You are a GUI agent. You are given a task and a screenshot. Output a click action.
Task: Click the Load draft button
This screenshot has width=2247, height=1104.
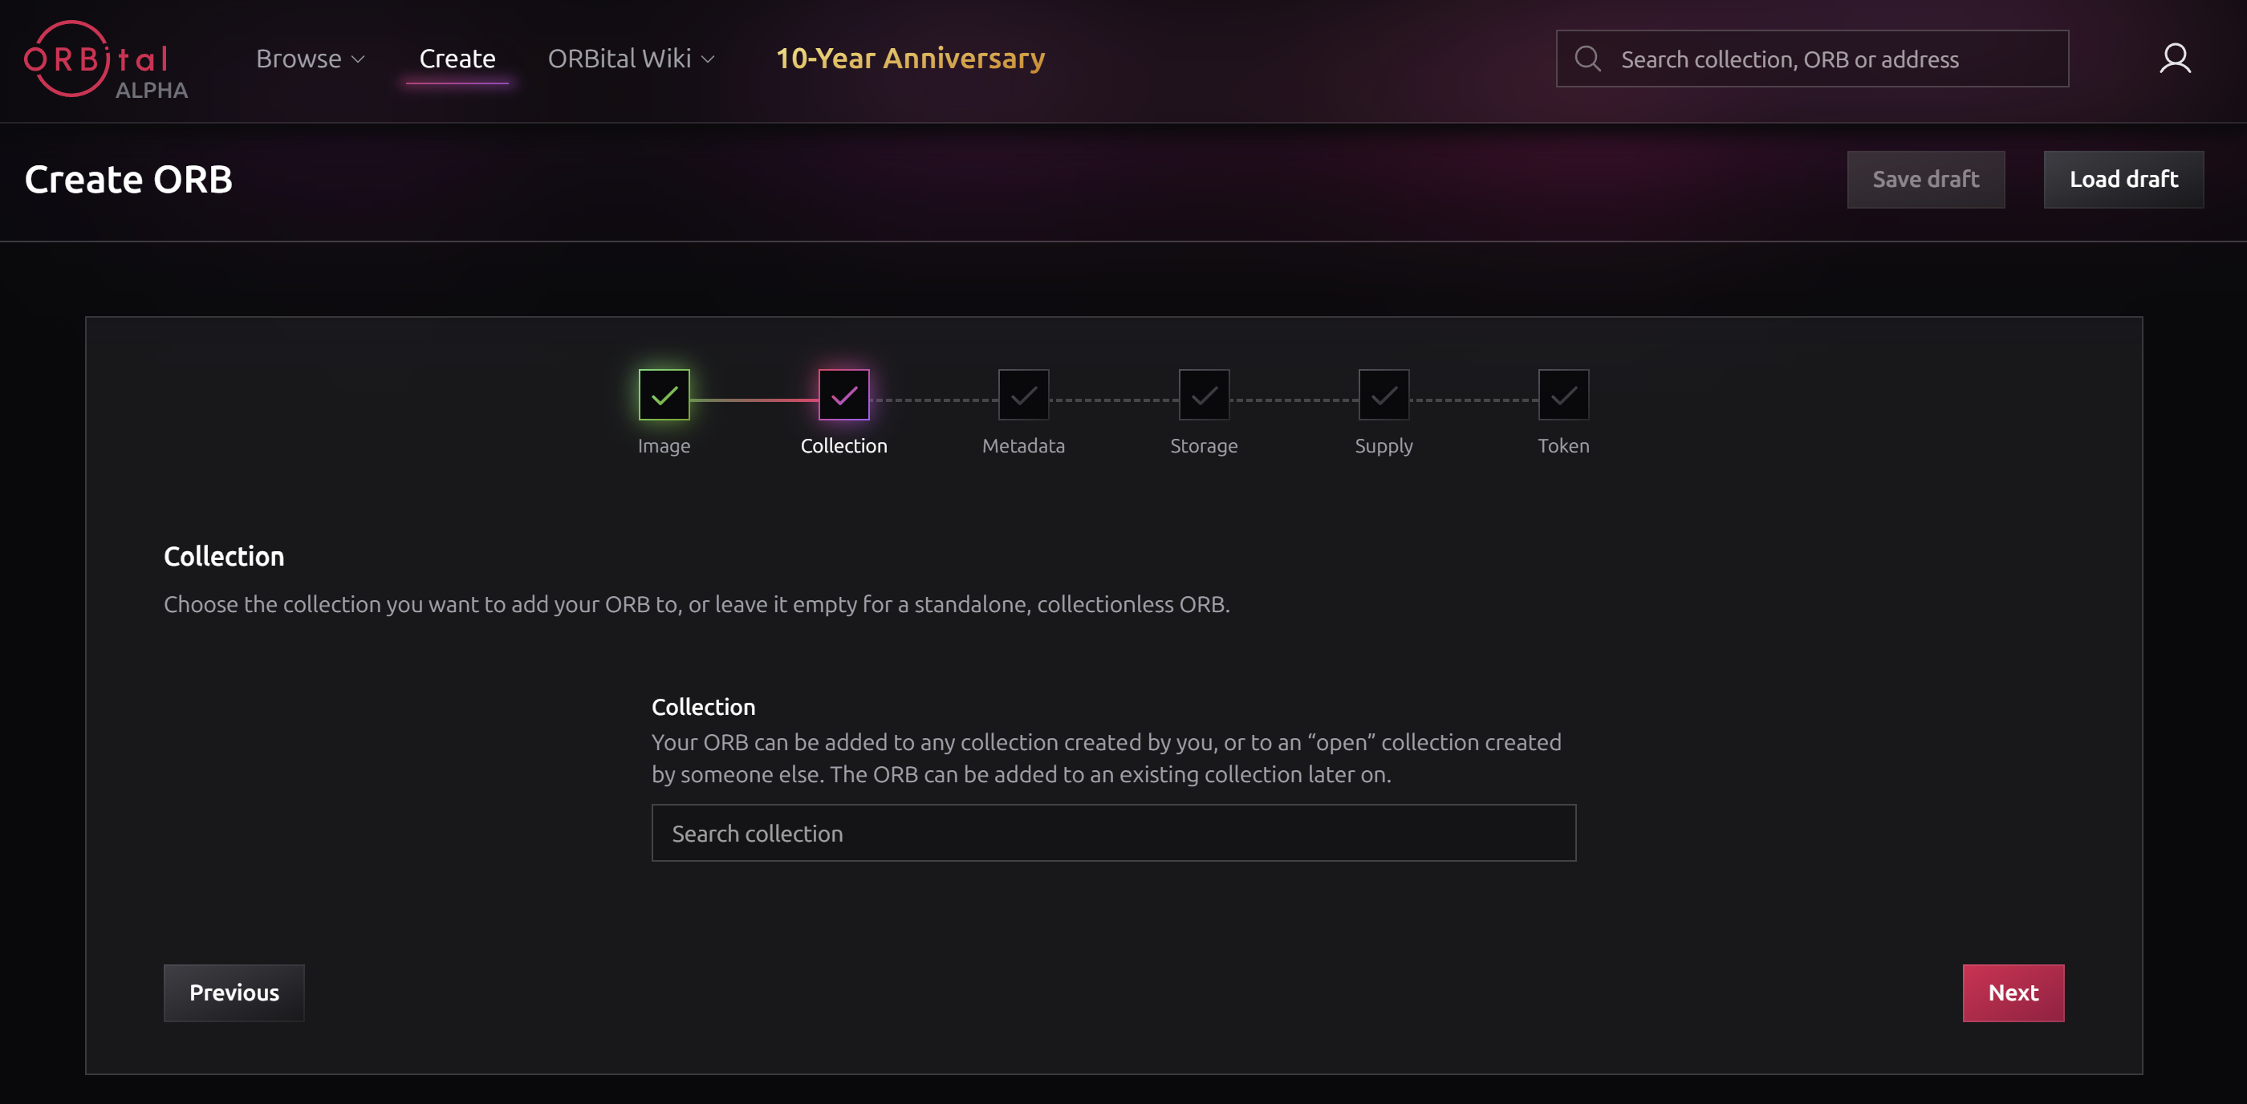pyautogui.click(x=2123, y=180)
